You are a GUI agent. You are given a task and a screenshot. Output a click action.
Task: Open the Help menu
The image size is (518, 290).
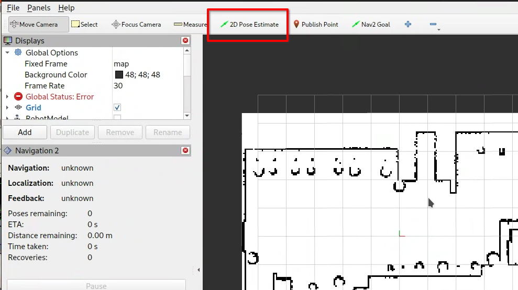67,8
